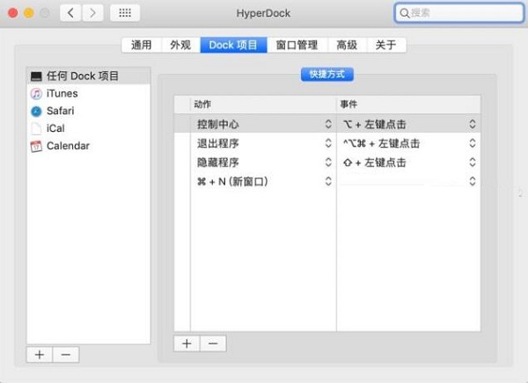Switch to the 外观 tab
528x383 pixels.
180,45
